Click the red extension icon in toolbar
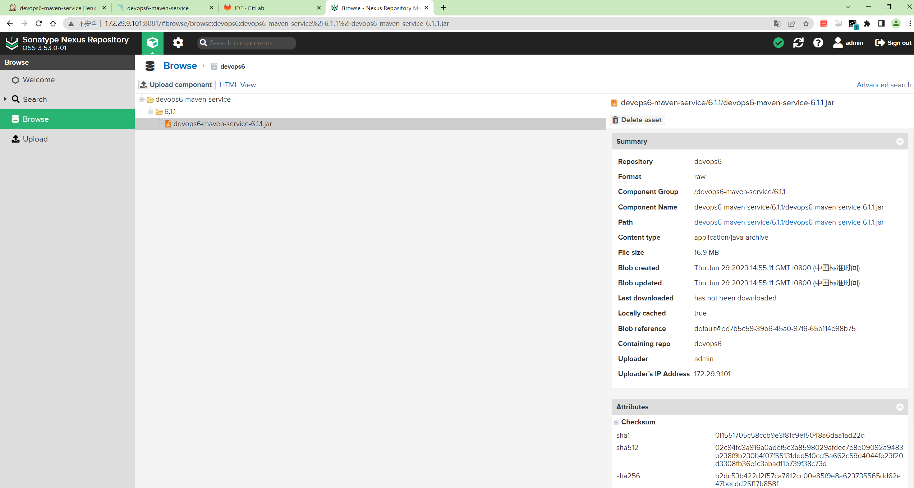Image resolution: width=914 pixels, height=488 pixels. click(824, 23)
